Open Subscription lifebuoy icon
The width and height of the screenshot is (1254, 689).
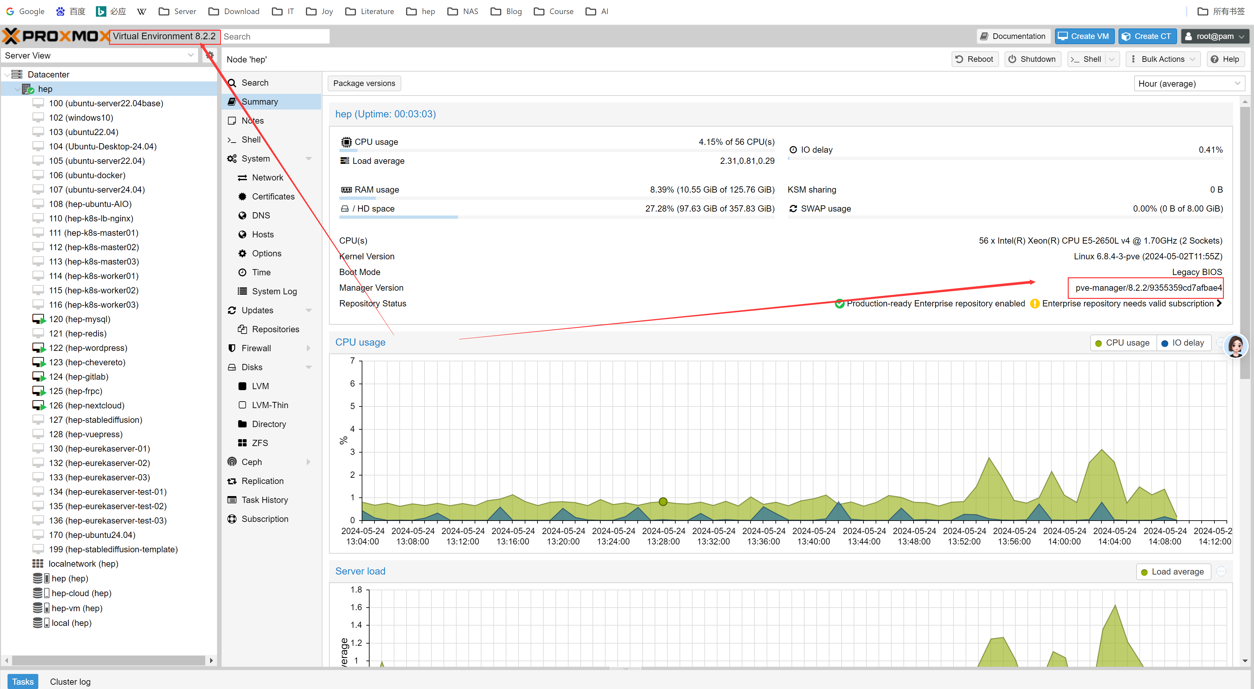pyautogui.click(x=232, y=519)
